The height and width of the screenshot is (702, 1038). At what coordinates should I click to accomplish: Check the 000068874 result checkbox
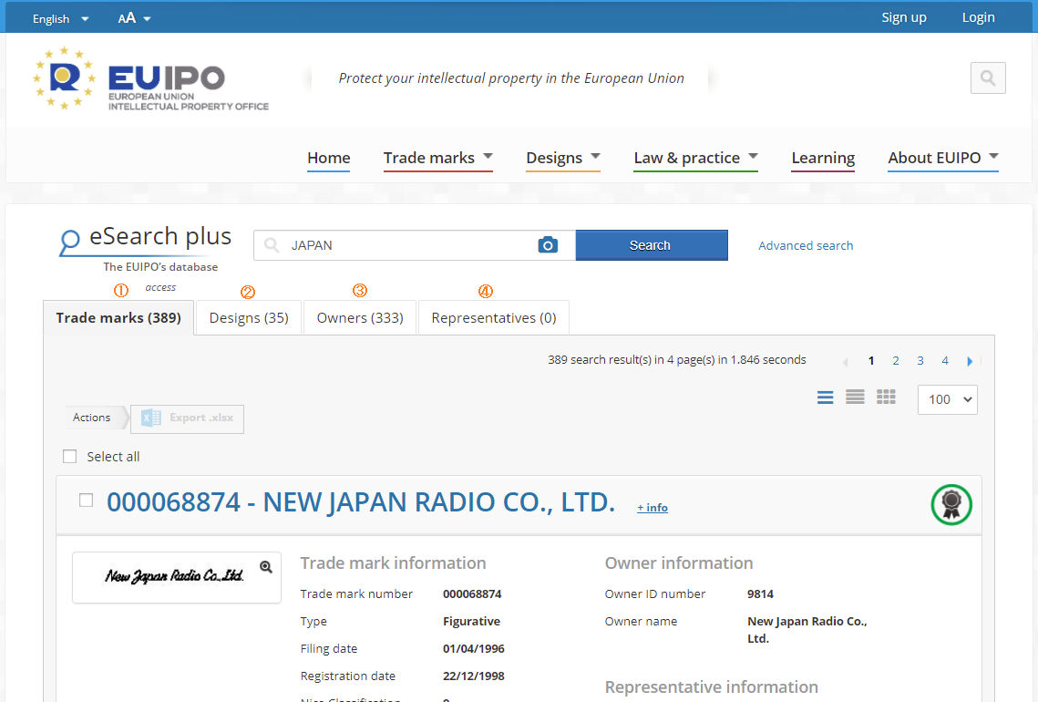point(86,500)
